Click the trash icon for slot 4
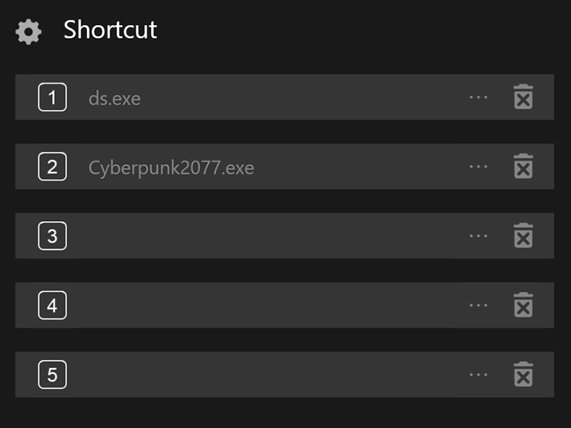 point(523,305)
